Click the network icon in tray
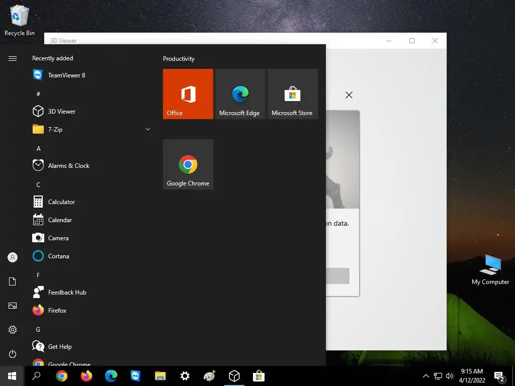 tap(438, 376)
